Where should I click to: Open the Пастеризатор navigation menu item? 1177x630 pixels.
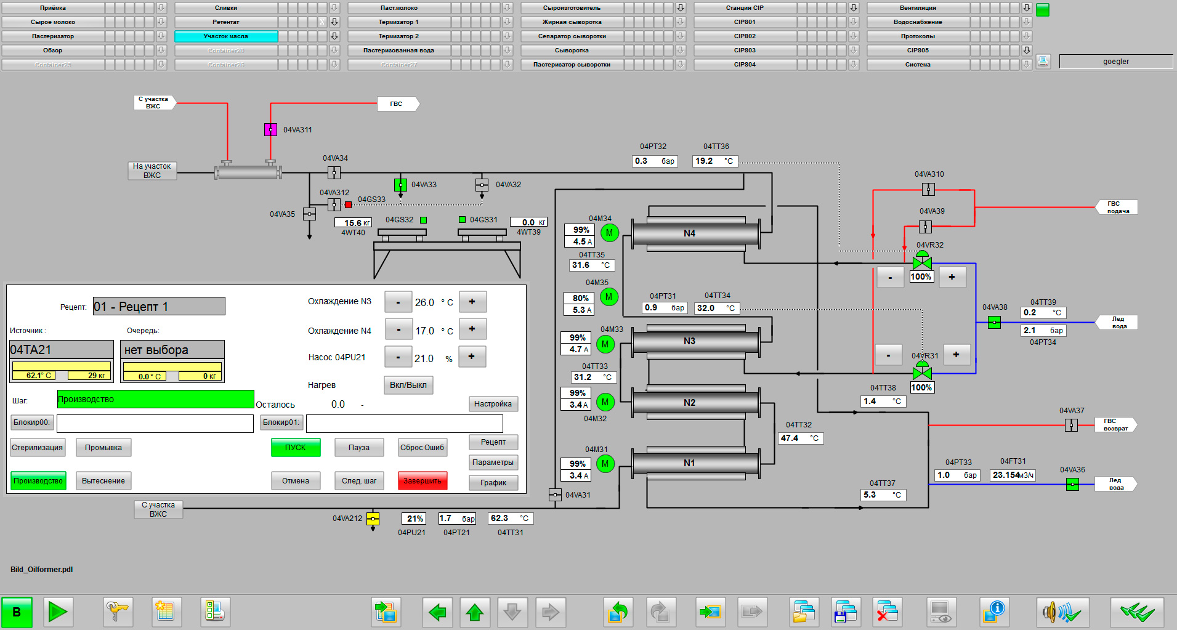pos(53,36)
